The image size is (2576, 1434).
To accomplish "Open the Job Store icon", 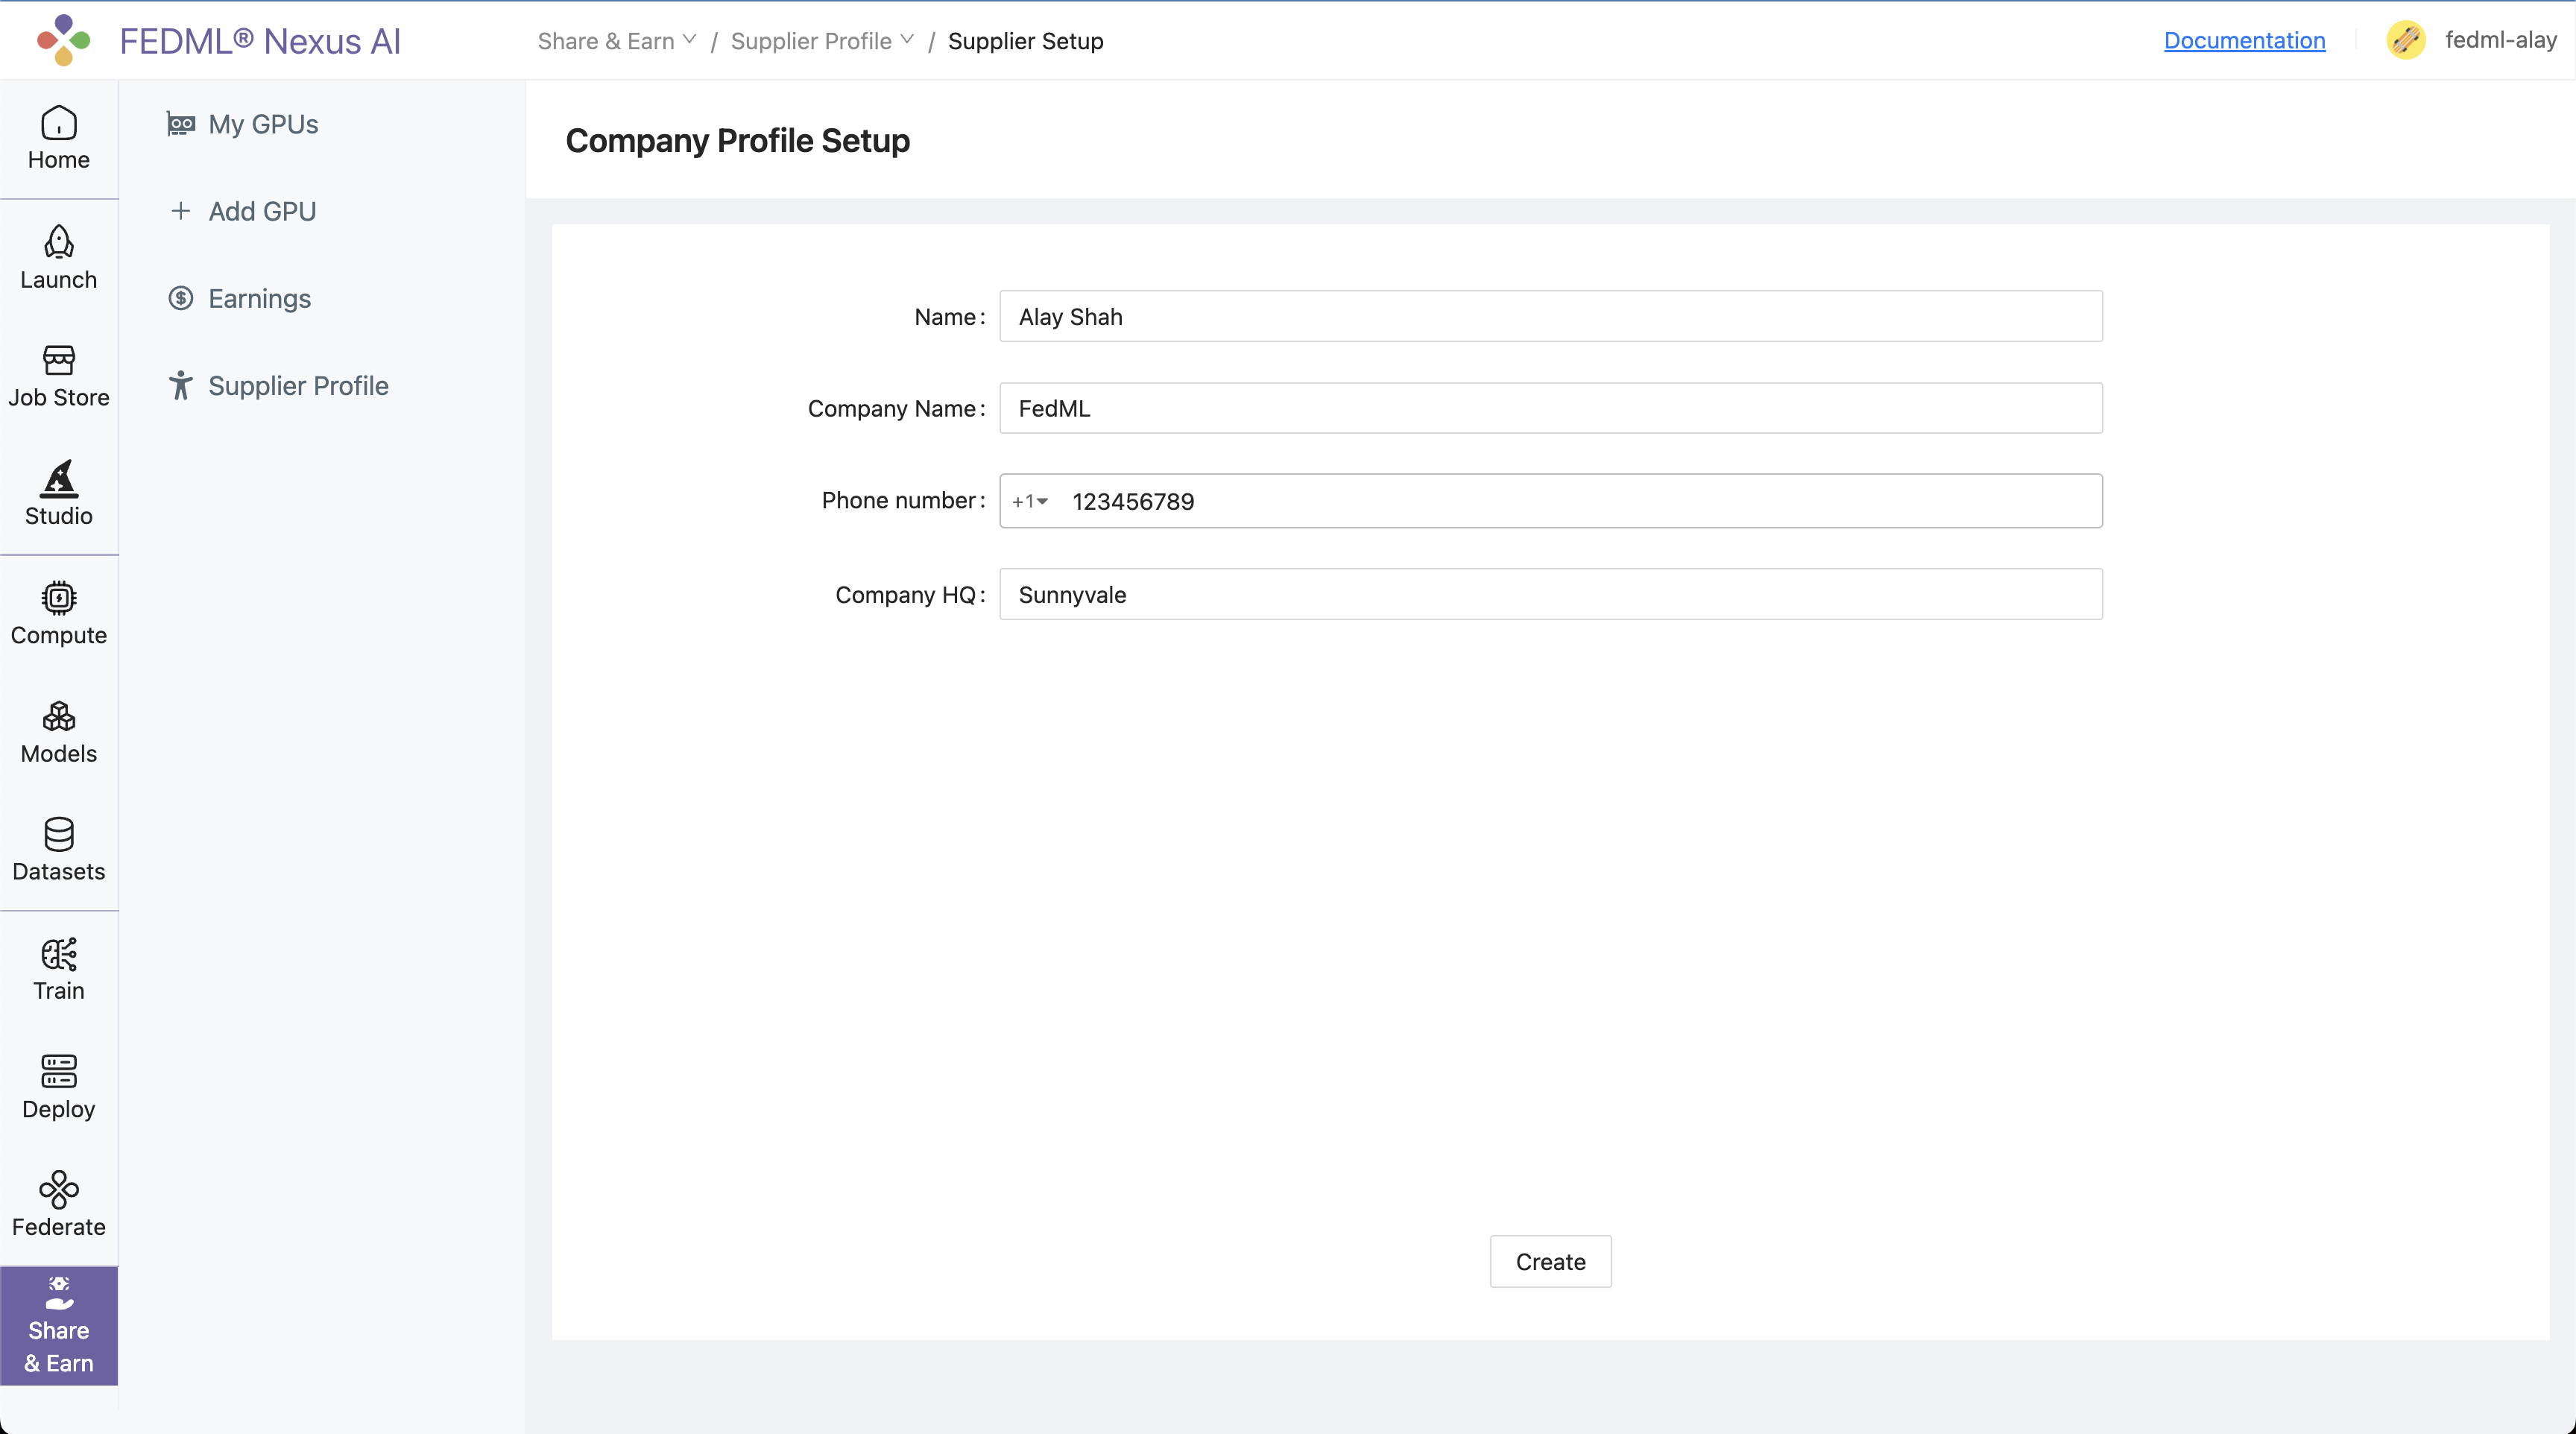I will [58, 360].
